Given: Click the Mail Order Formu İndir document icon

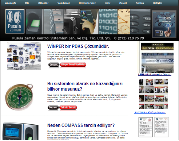Looking at the screenshot, I should [x=146, y=127].
